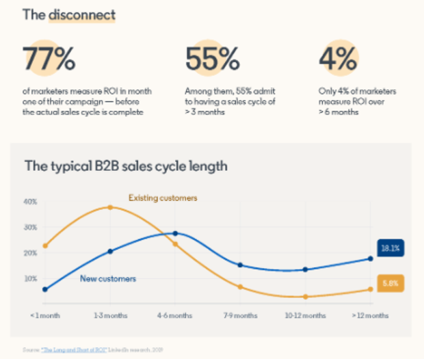
Task: Click the highlighted word "disconnect" in heading
Action: tap(81, 14)
